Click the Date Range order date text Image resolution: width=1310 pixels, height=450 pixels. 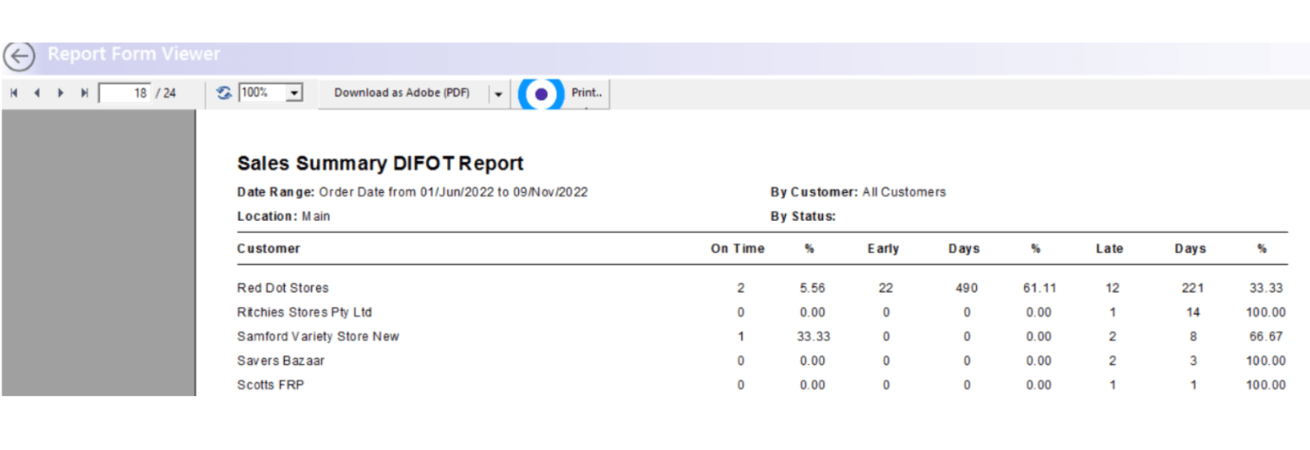pos(413,192)
